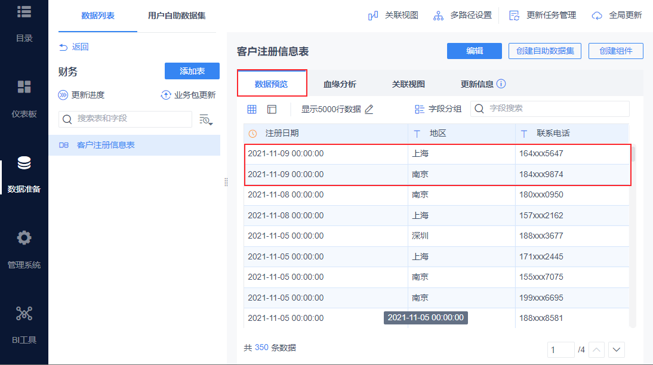Image resolution: width=653 pixels, height=365 pixels.
Task: Click the pencil edit icon after 显示5000行数据
Action: (369, 109)
